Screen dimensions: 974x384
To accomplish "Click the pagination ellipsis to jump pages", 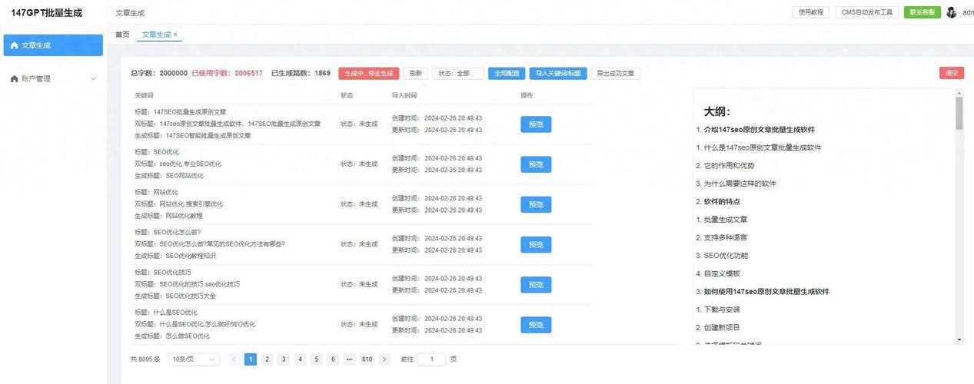I will [349, 359].
